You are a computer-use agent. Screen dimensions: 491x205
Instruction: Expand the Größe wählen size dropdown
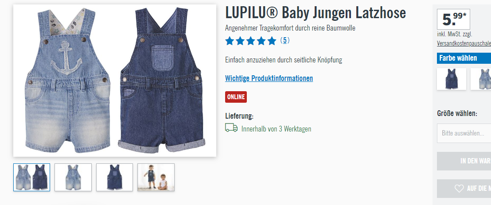(x=464, y=133)
